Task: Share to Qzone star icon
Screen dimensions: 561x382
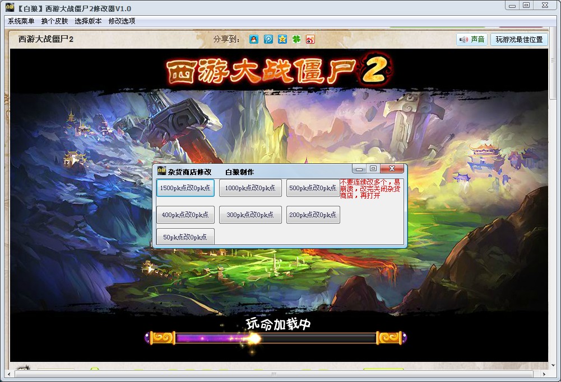Action: click(282, 39)
